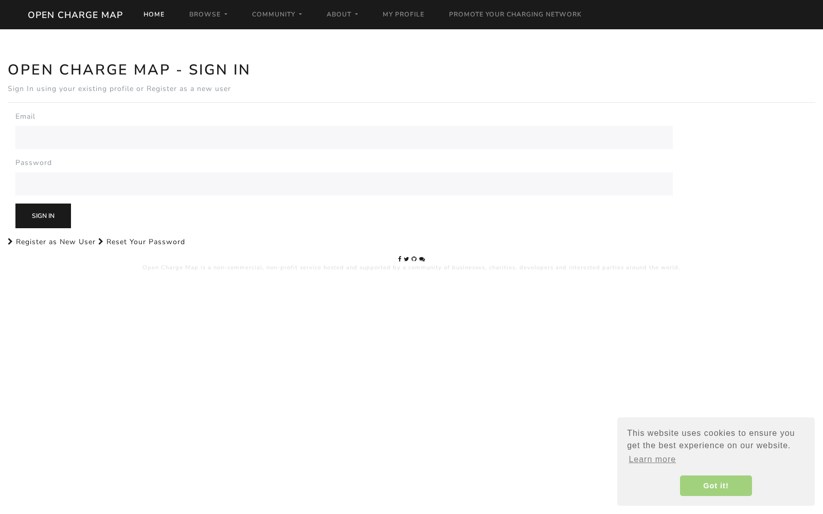
Task: Click the 'Open Charge Map - Sign In' heading
Action: tap(129, 70)
